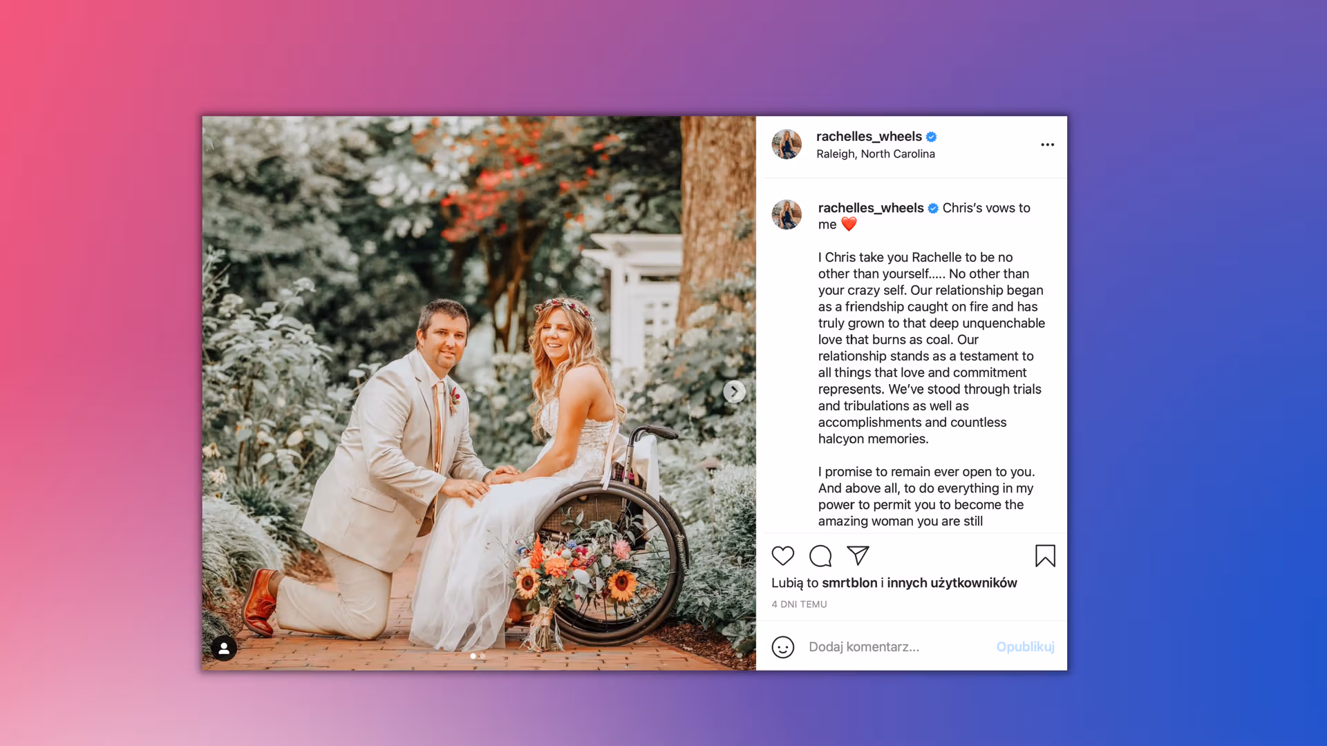1327x746 pixels.
Task: Click the header profile avatar thumbnail
Action: [787, 144]
